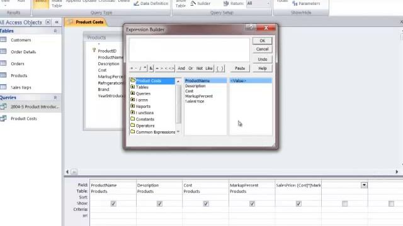403x226 pixels.
Task: Click builder tree scrollbar down arrow
Action: point(178,132)
